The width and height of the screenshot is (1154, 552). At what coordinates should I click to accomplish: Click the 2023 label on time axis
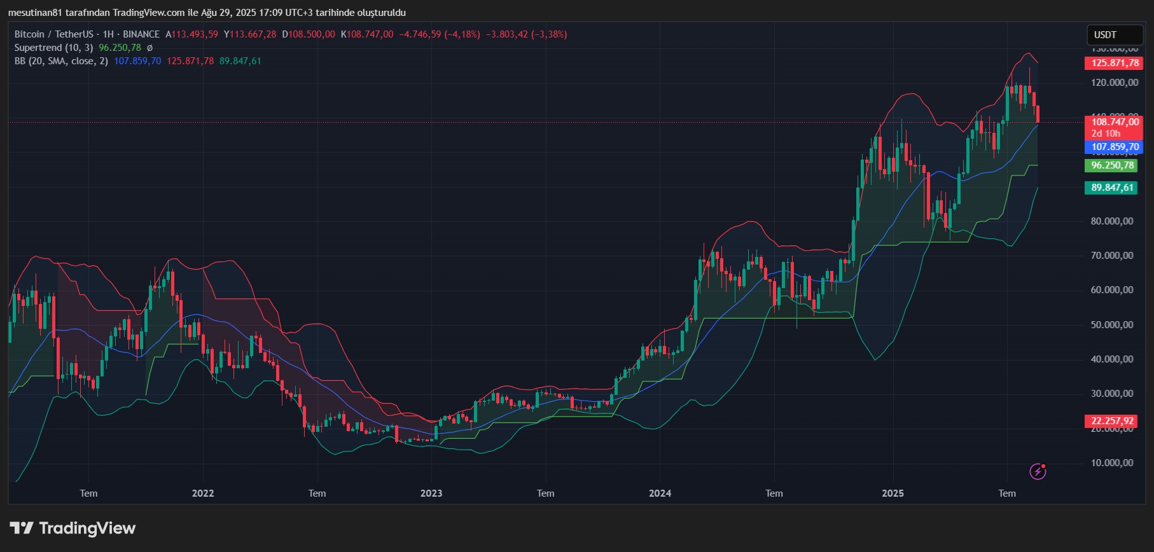431,493
